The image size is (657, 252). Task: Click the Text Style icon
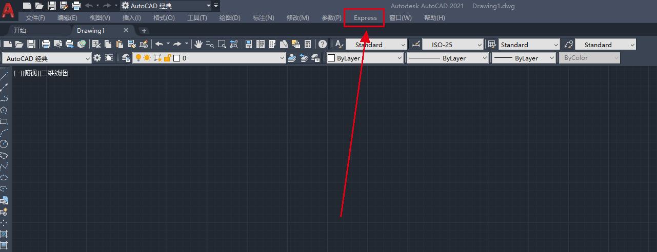[339, 44]
